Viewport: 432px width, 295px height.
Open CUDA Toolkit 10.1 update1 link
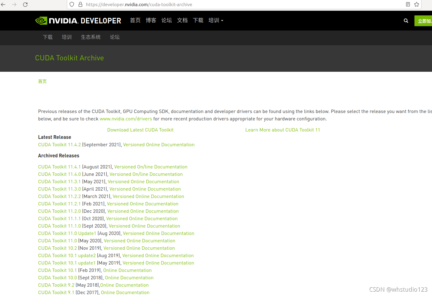[x=67, y=263]
